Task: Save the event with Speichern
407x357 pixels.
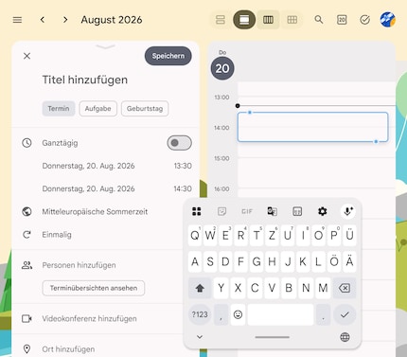Action: coord(168,56)
